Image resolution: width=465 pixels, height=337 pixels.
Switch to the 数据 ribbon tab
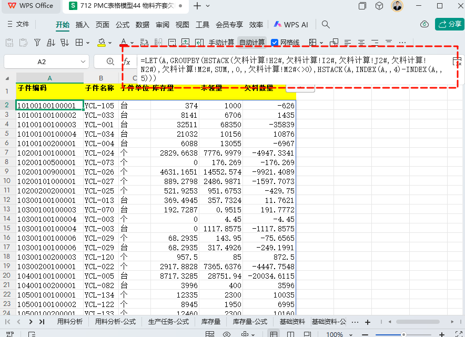(x=143, y=25)
